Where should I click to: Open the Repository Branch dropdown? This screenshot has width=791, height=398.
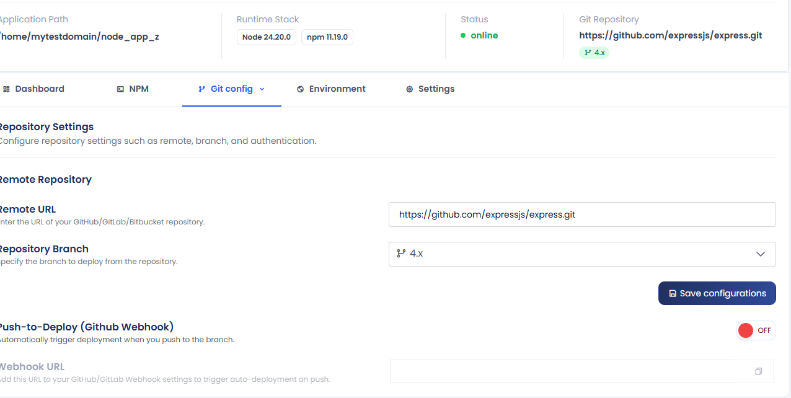[582, 254]
